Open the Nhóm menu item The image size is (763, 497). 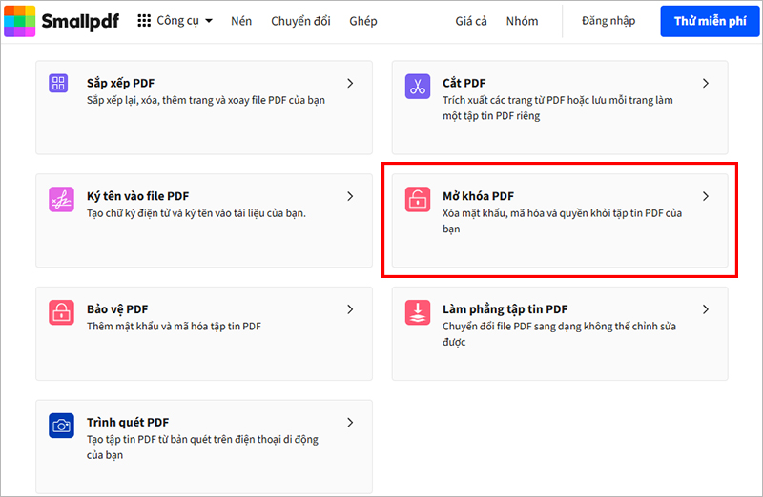point(522,21)
